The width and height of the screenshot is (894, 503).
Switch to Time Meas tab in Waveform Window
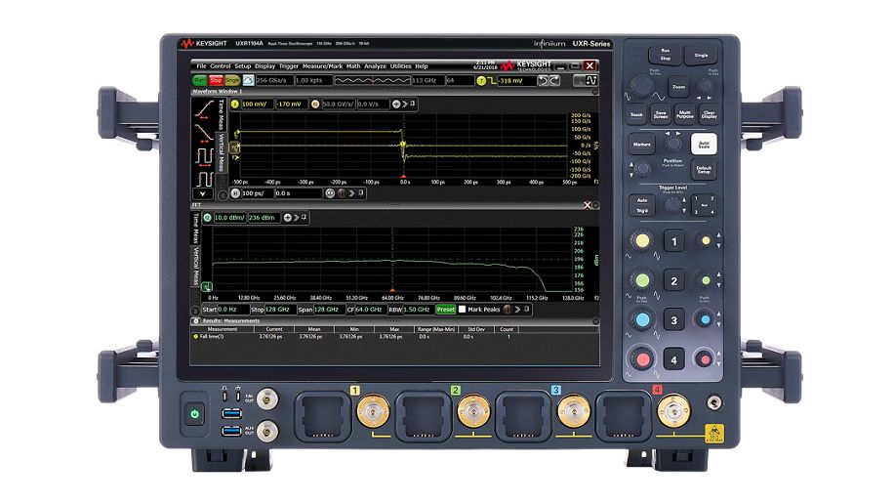[x=222, y=114]
